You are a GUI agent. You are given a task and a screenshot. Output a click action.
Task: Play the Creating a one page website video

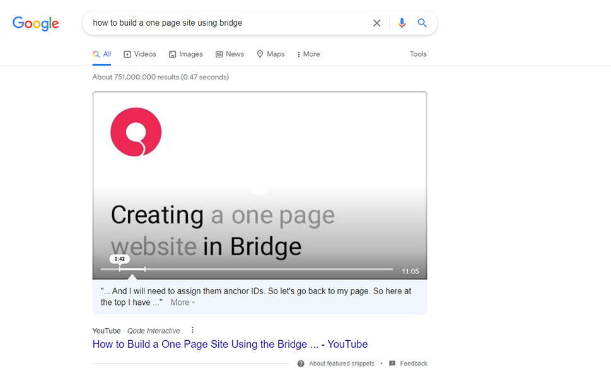[x=259, y=186]
